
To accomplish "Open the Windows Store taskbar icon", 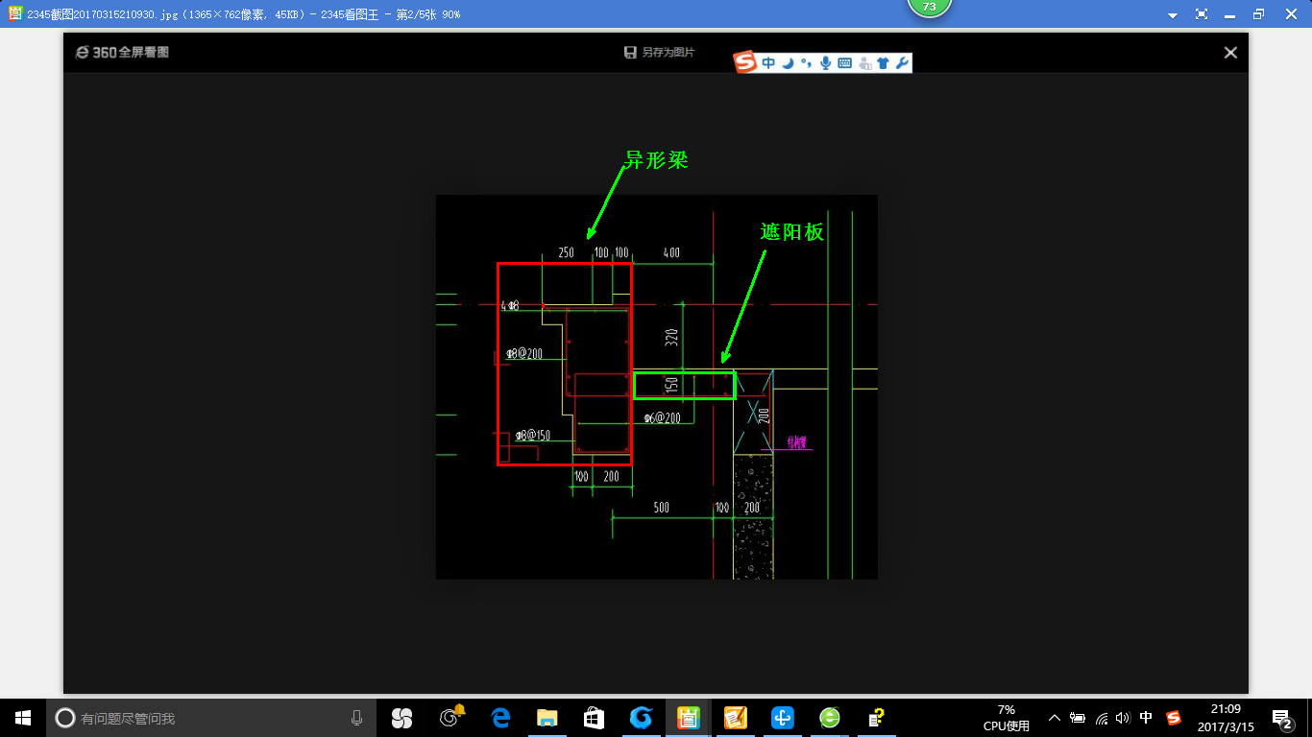I will click(594, 718).
